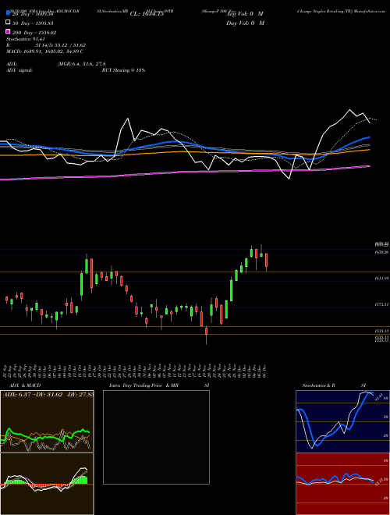390x515 pixels.
Task: Select the '200 Day = 1558.02' legend text
Action: click(x=34, y=33)
